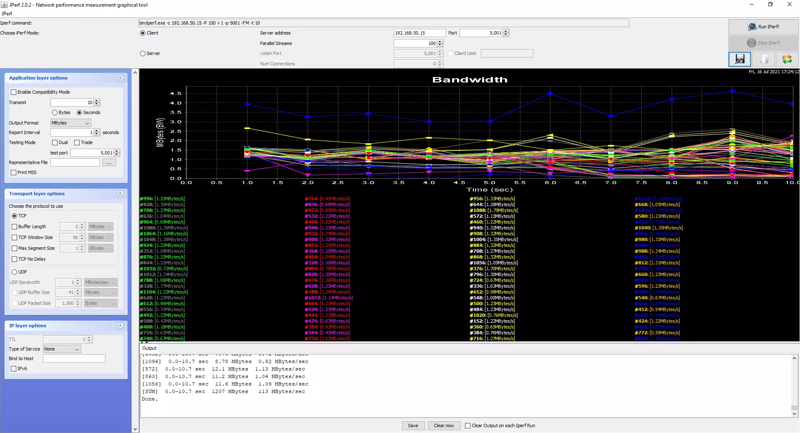Click the test port spinner

95,153
